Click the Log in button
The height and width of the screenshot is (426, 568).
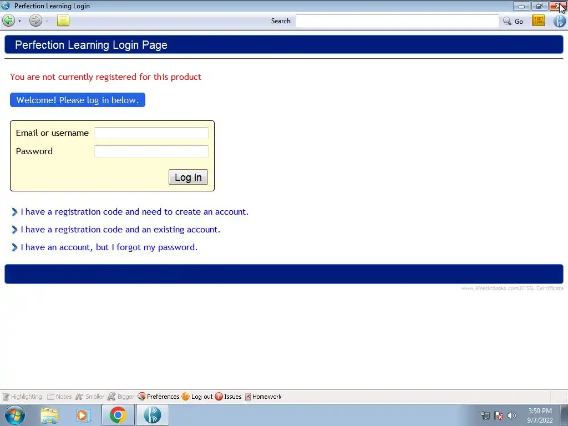(x=189, y=177)
